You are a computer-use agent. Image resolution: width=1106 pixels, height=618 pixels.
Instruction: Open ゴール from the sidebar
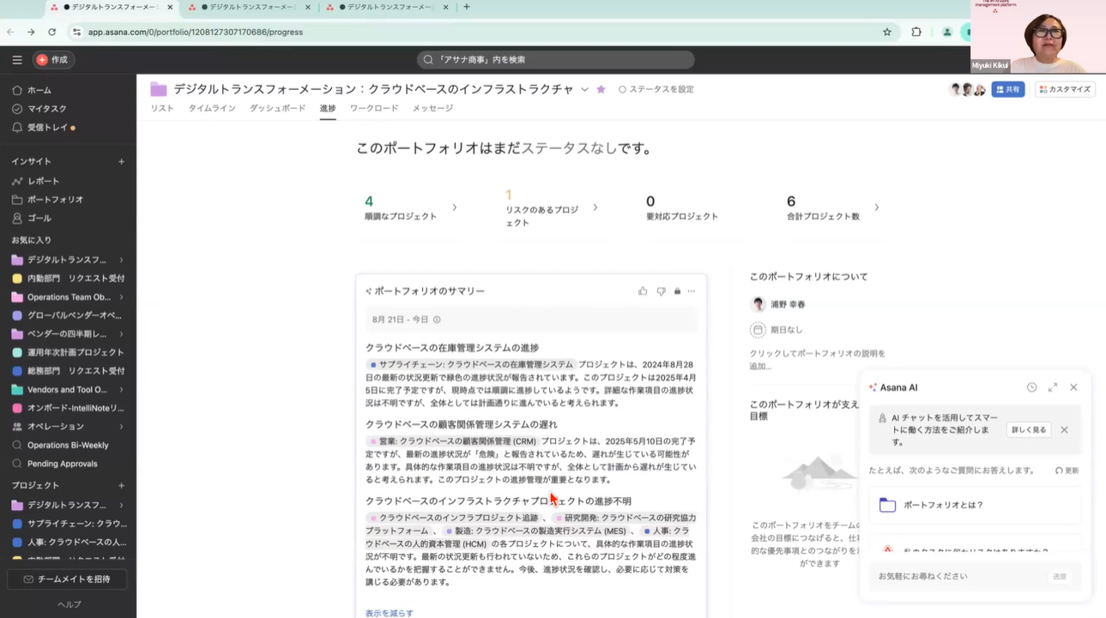click(x=39, y=218)
